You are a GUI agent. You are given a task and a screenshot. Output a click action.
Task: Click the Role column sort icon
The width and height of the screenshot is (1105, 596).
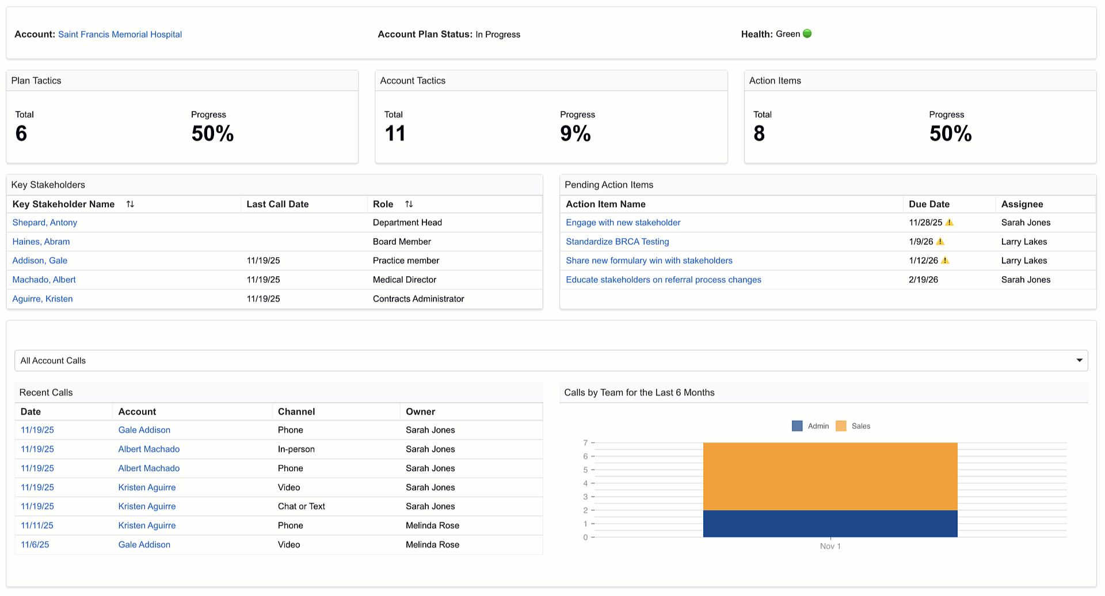(x=409, y=204)
